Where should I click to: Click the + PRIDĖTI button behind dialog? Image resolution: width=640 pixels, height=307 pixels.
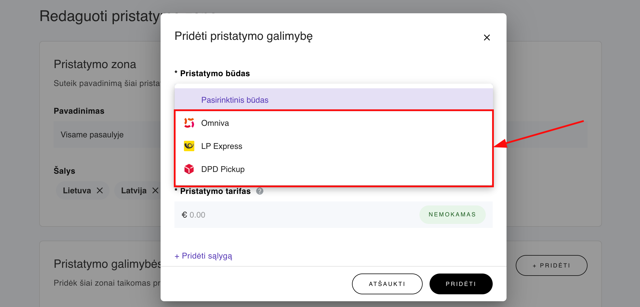click(x=551, y=265)
